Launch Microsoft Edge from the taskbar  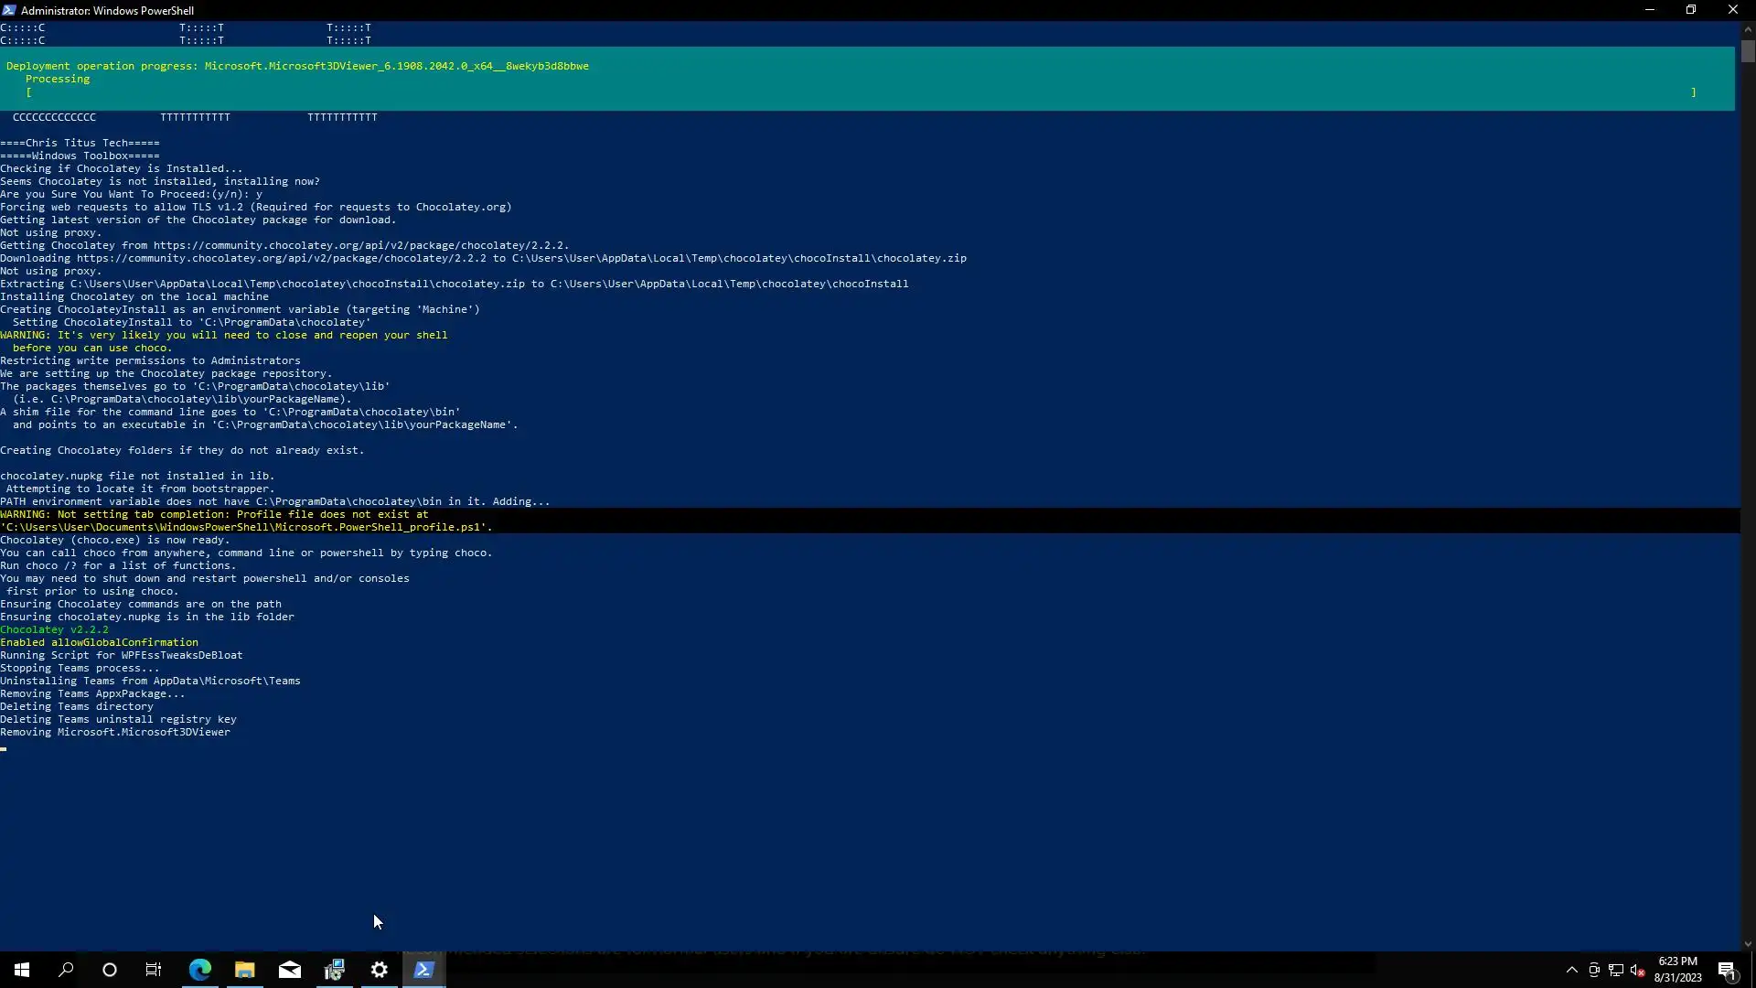(199, 970)
